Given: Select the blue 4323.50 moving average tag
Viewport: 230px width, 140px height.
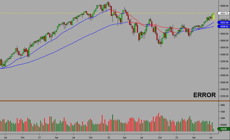Looking at the screenshot, I should (224, 22).
